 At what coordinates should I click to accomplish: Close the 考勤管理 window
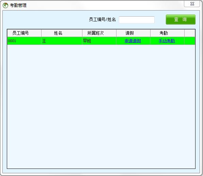pyautogui.click(x=192, y=4)
